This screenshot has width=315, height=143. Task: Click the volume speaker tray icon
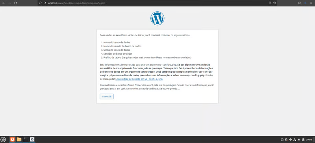pyautogui.click(x=299, y=139)
